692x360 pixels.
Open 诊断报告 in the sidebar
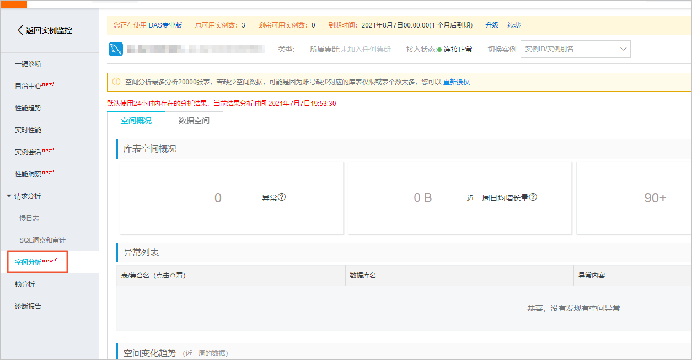28,307
